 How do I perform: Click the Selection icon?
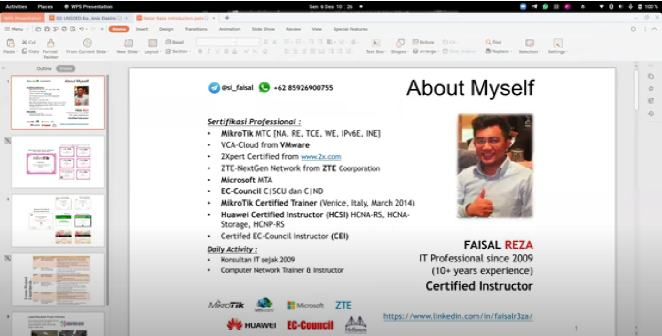click(529, 43)
